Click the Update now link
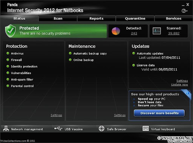Viewport: 193px width, 143px height. 179,85
